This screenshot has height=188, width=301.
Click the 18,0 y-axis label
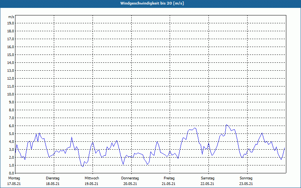pyautogui.click(x=11, y=31)
